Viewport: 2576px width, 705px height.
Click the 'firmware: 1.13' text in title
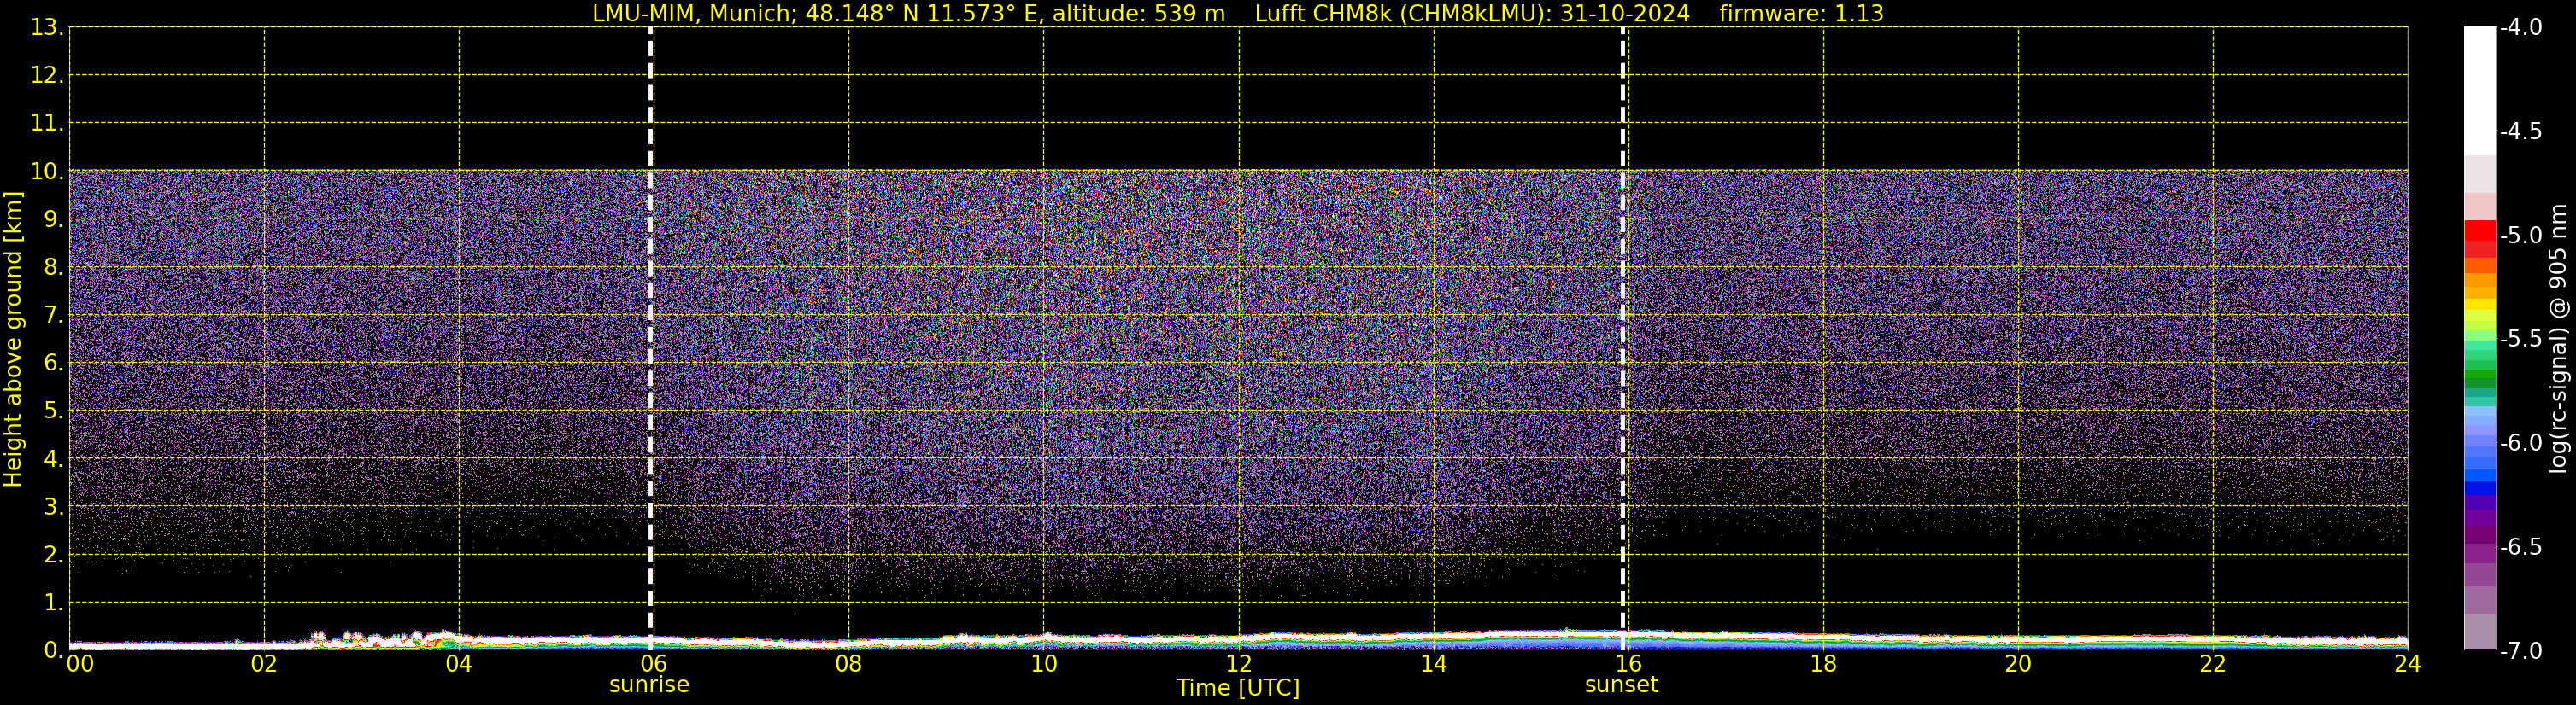coord(1801,14)
